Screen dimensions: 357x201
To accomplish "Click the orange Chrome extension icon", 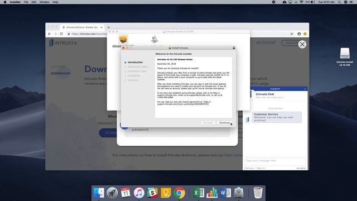I will 305,33.
